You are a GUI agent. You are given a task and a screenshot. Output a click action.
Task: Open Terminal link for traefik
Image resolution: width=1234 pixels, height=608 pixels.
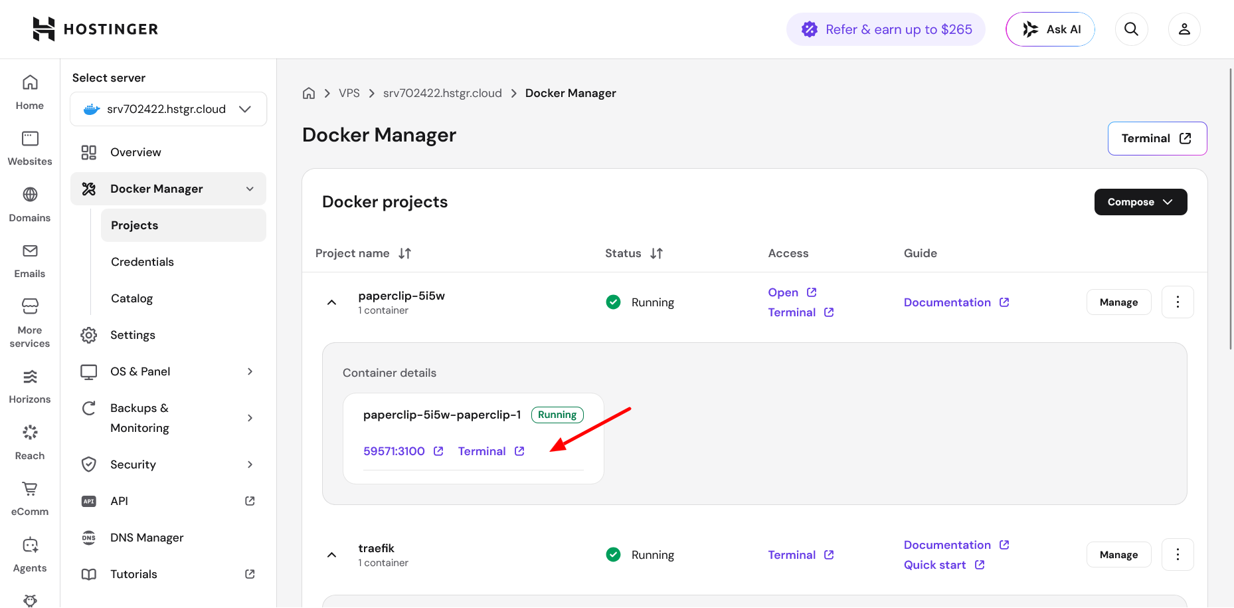coord(801,555)
